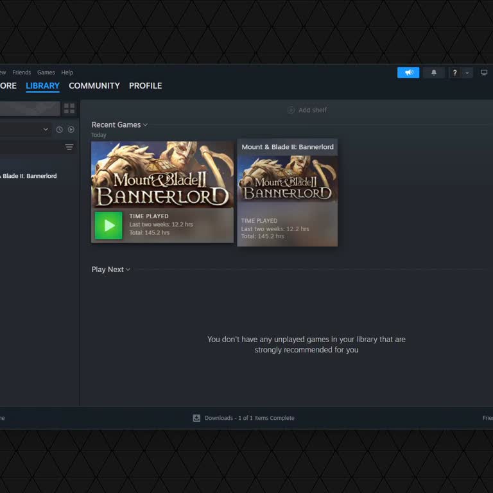493x493 pixels.
Task: Click the question mark account button
Action: point(454,73)
